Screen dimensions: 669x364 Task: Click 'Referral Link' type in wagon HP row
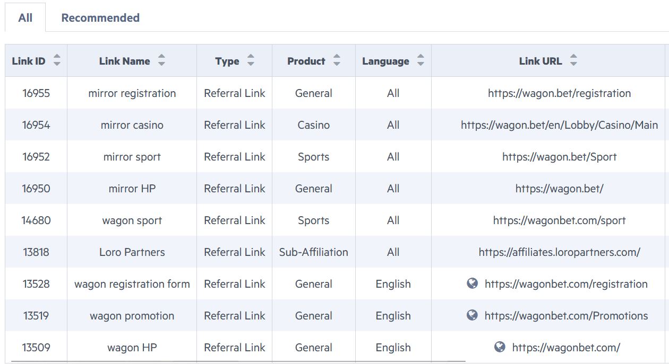point(235,348)
